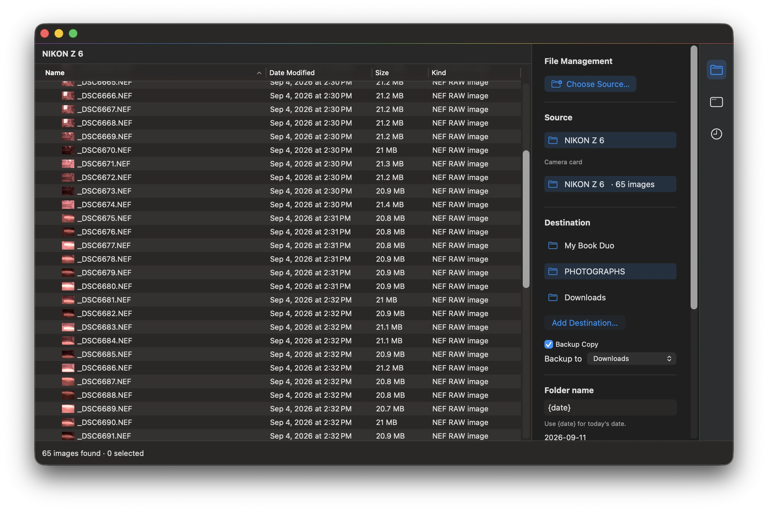
Task: Select file _DSC6675.NEF
Action: point(278,218)
